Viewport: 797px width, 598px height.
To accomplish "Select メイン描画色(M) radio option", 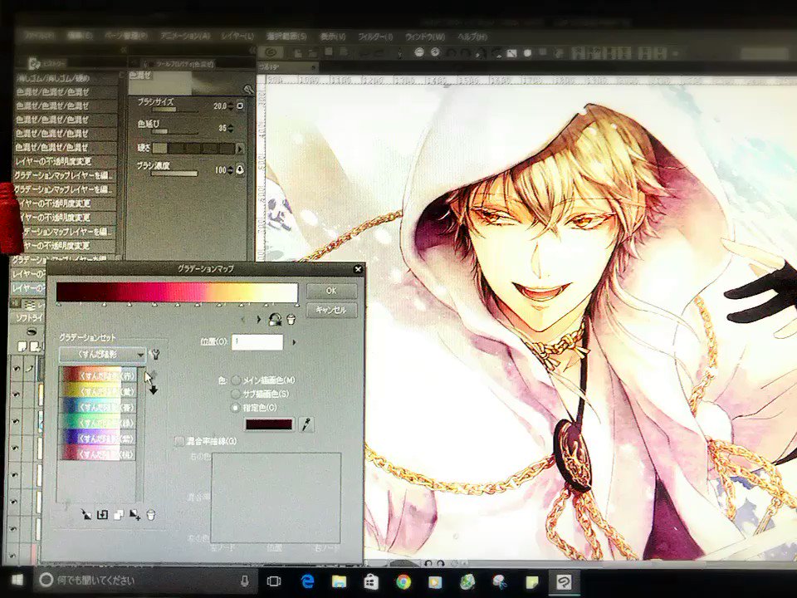I will 236,380.
